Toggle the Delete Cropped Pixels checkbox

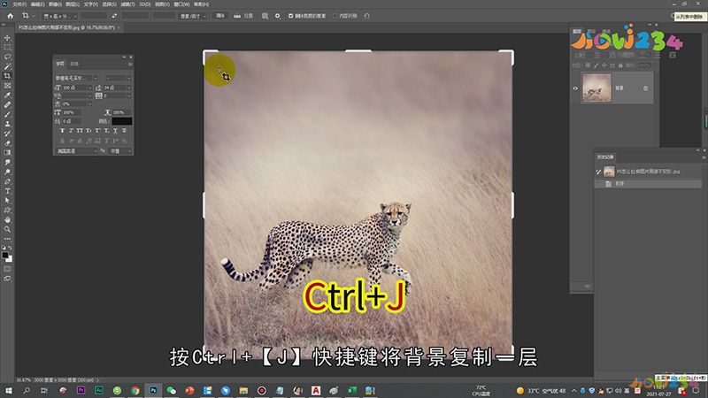point(291,16)
